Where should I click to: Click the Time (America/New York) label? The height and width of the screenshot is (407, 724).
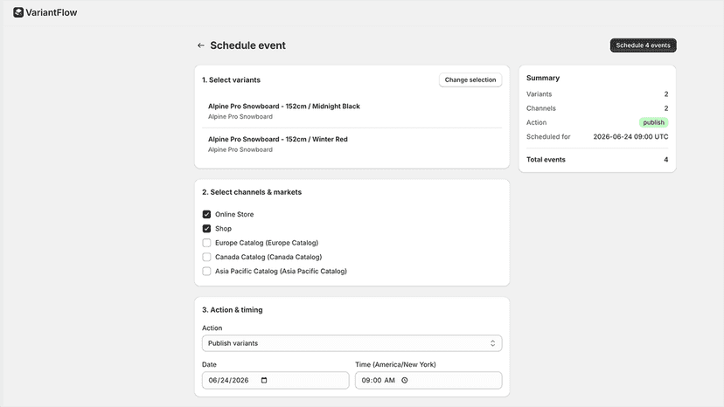395,364
